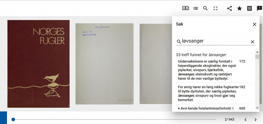
Task: Open the book reading view icon
Action: coord(185,8)
